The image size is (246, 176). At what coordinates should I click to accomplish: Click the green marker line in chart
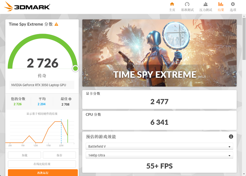[x=68, y=131]
